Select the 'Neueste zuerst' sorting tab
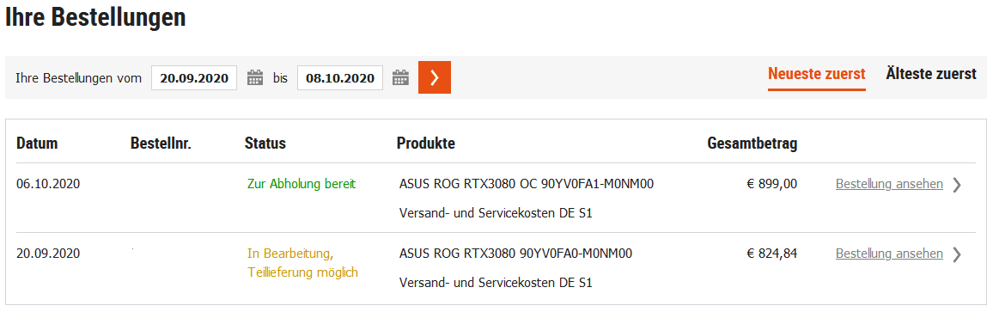The width and height of the screenshot is (993, 312). click(816, 74)
